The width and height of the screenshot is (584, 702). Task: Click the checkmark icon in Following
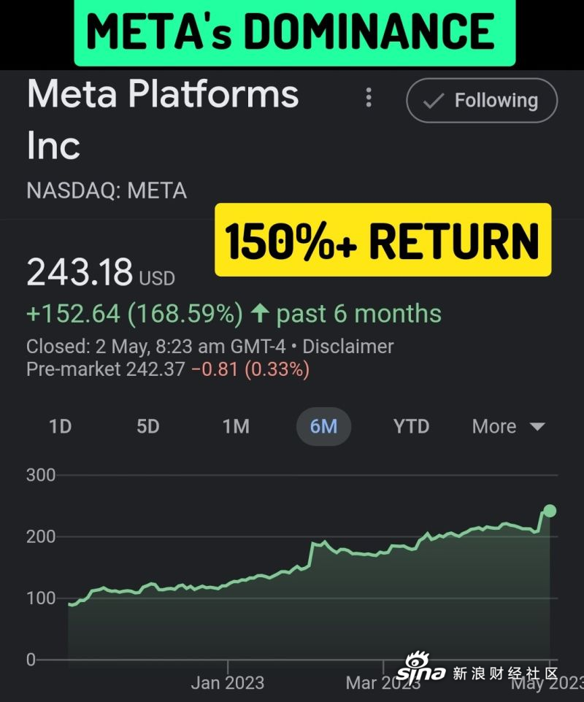pyautogui.click(x=434, y=101)
